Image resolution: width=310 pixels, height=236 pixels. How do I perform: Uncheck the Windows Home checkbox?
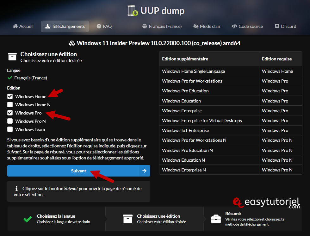(x=10, y=96)
